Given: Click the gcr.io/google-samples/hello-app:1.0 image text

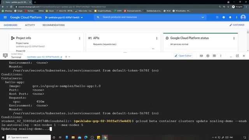Looking at the screenshot, I should (x=67, y=86).
